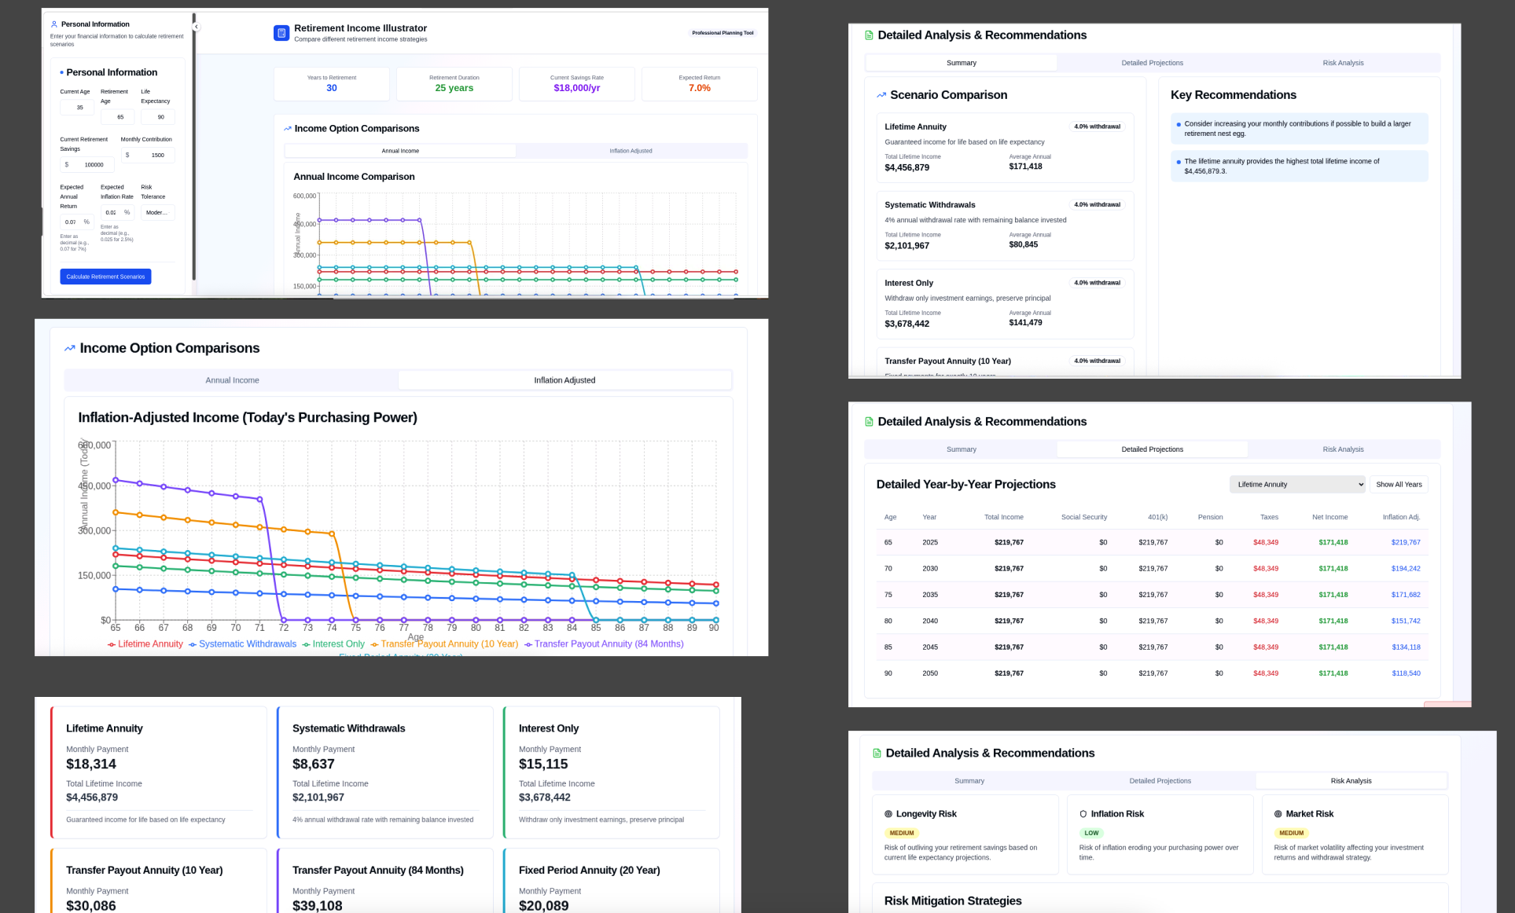Toggle Interest Only series in chart legend
The height and width of the screenshot is (913, 1515).
333,644
